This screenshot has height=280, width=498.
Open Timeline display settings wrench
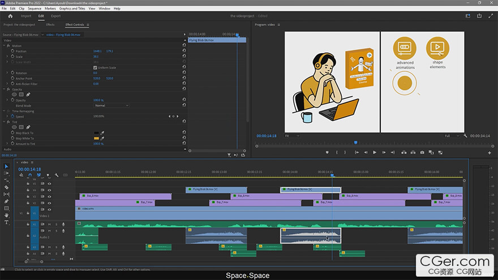pyautogui.click(x=57, y=175)
